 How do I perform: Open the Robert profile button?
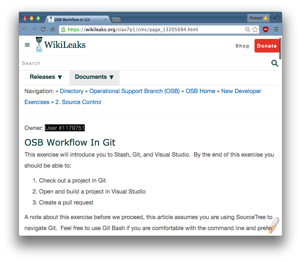coord(258,18)
